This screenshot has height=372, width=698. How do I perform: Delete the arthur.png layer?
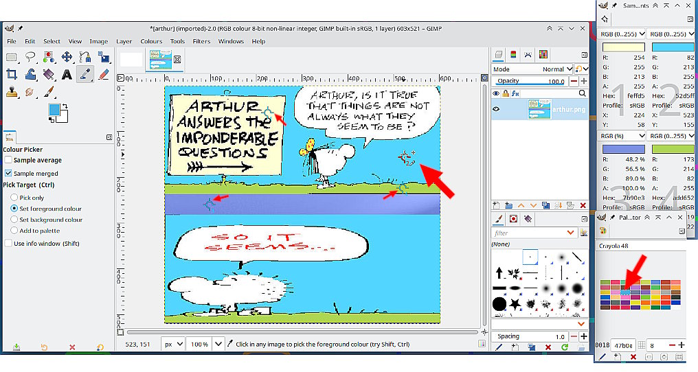[583, 205]
